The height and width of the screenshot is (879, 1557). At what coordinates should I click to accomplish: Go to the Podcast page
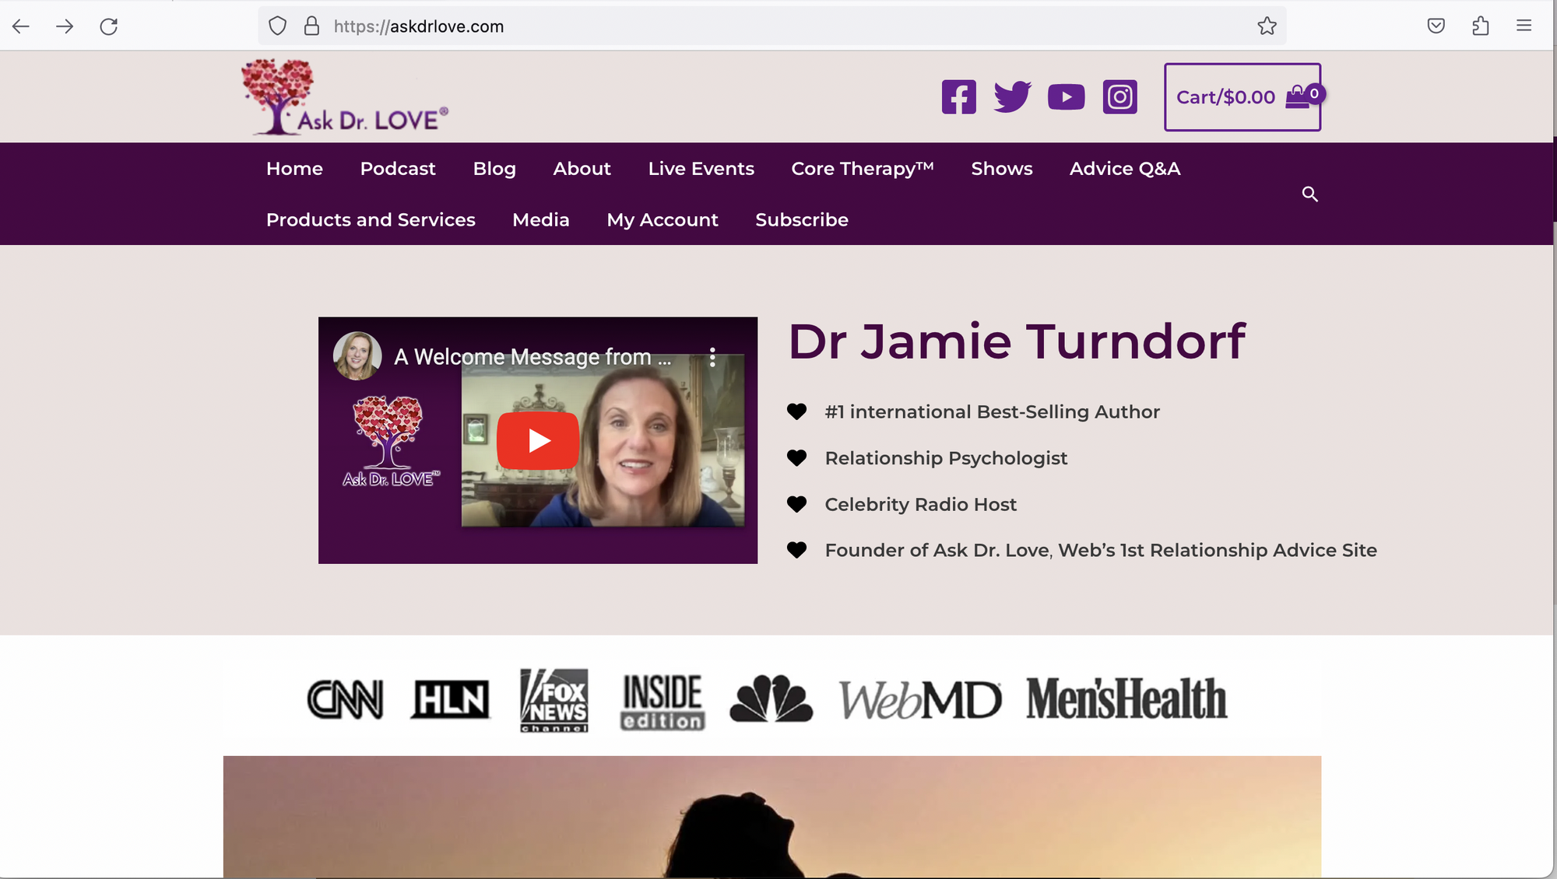click(398, 169)
